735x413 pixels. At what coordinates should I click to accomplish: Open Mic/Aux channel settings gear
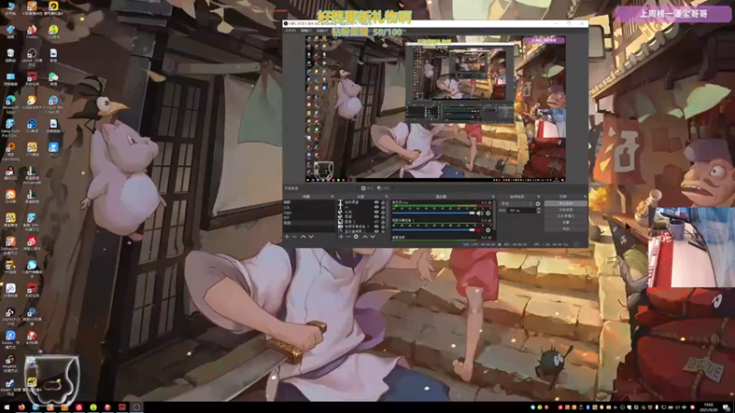488,213
